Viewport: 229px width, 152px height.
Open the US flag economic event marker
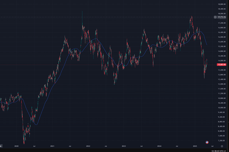207,142
